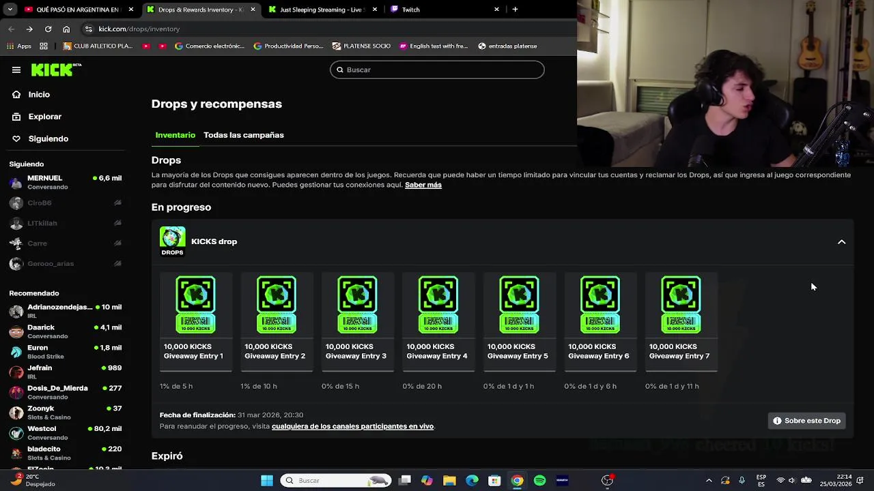The width and height of the screenshot is (874, 491).
Task: Open recommended channel Euren
Action: pyautogui.click(x=66, y=352)
